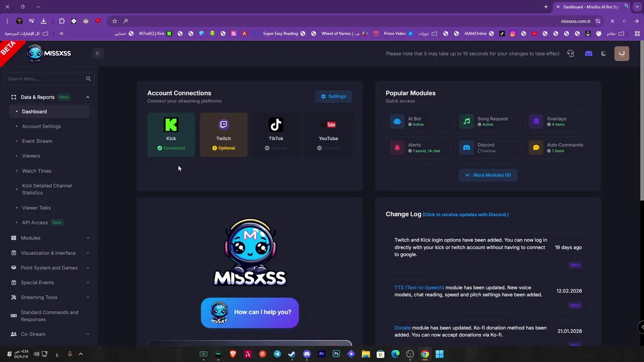Open the YouTube account connection card
Viewport: 644px width, 362px height.
(328, 135)
